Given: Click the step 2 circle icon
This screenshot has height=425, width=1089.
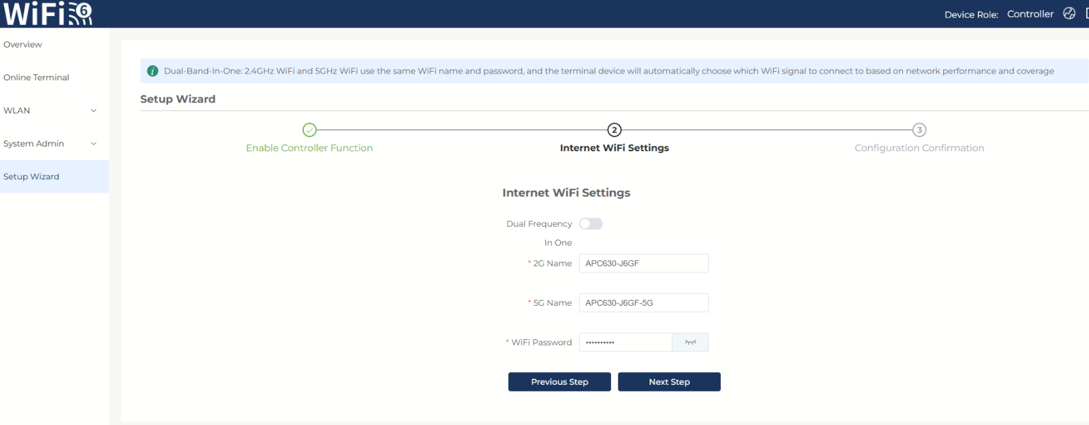Looking at the screenshot, I should (x=614, y=130).
